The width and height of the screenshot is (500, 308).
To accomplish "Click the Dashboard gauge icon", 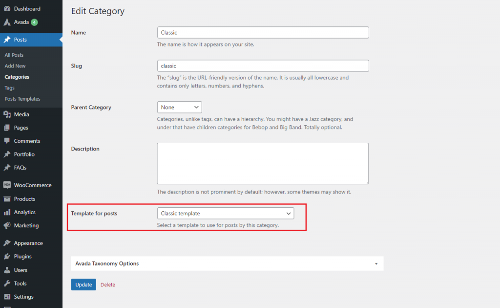I will click(7, 9).
